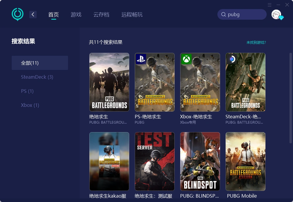Image resolution: width=293 pixels, height=202 pixels.
Task: Click the search magnifier icon
Action: [x=224, y=14]
